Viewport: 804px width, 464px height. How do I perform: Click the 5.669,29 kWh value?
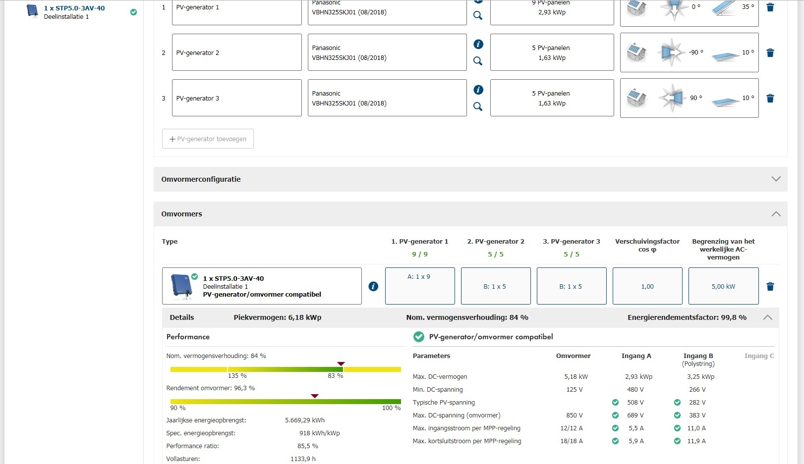tap(305, 420)
